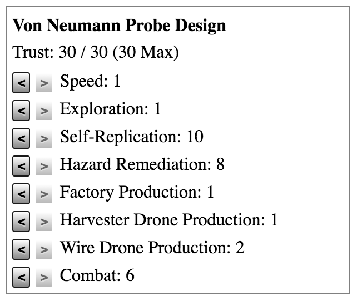Increase Wire Drone Production
The height and width of the screenshot is (301, 357).
(x=43, y=249)
